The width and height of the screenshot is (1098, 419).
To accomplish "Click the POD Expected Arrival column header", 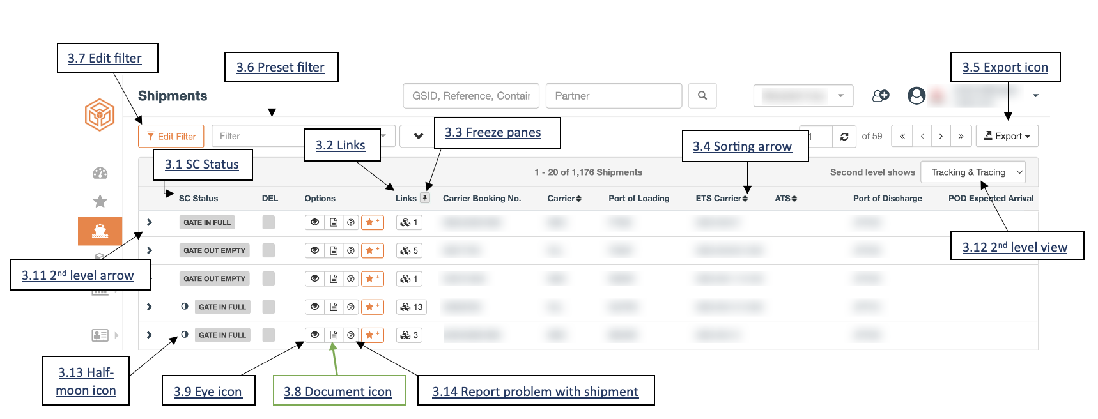I will coord(991,199).
